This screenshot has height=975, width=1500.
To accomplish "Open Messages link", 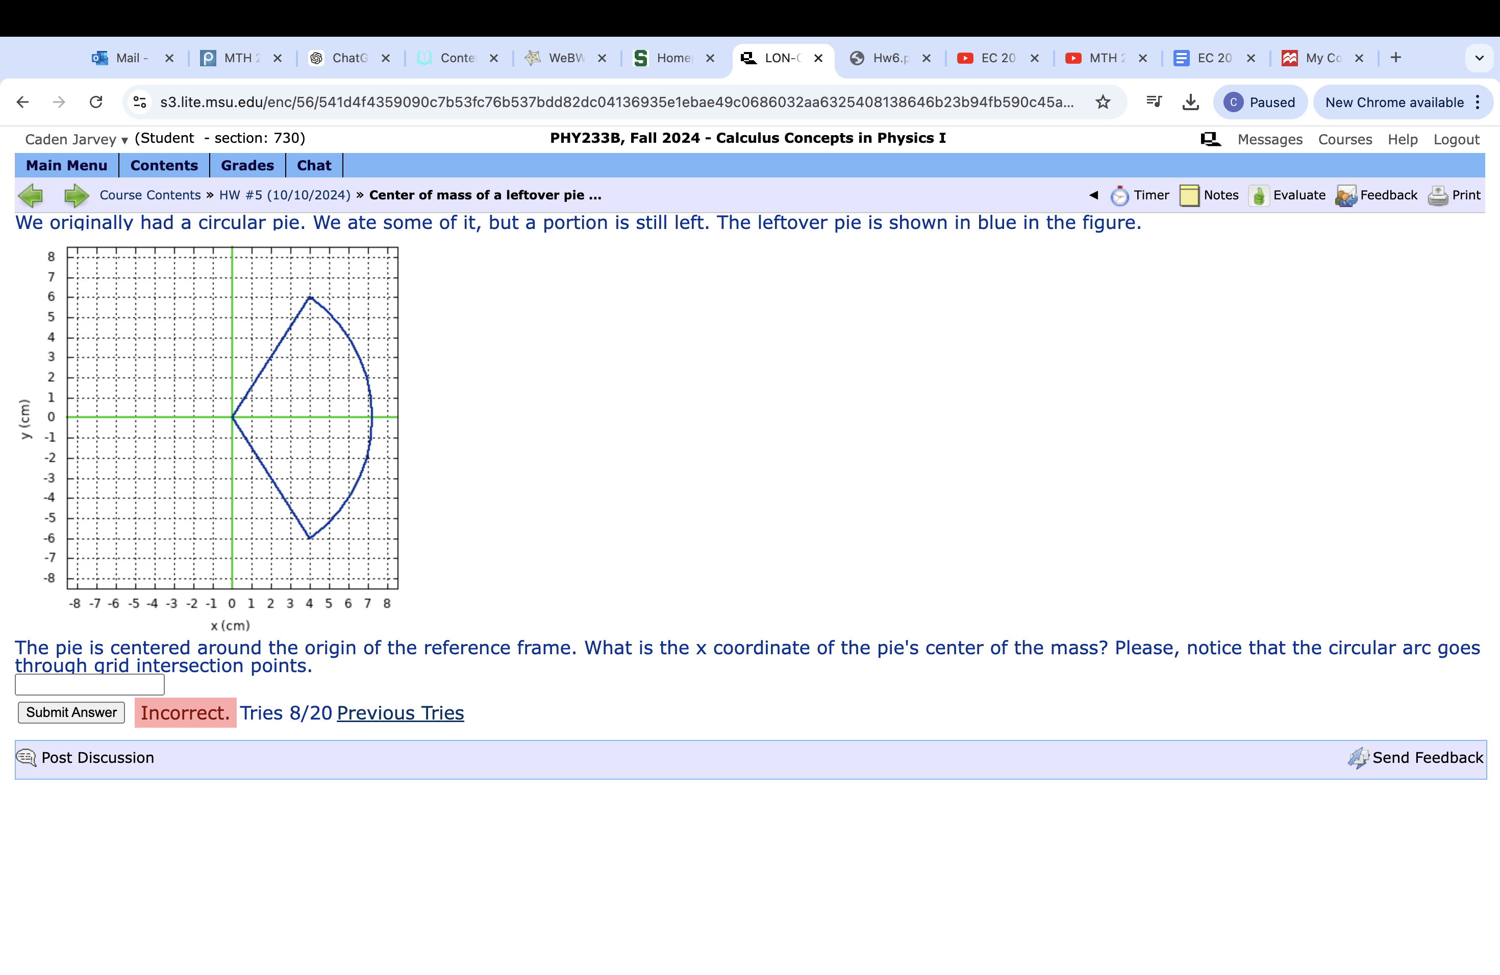I will pyautogui.click(x=1270, y=139).
